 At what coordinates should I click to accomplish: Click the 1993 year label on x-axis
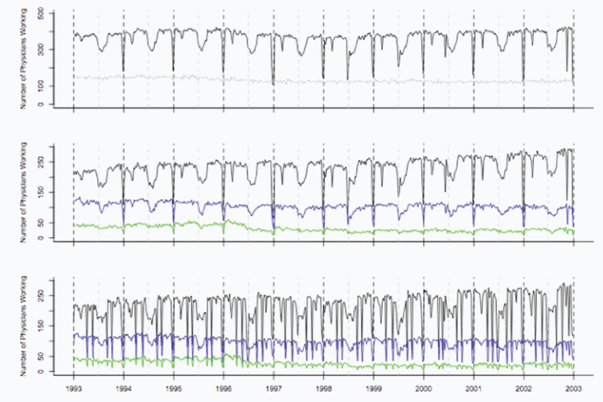tap(73, 387)
